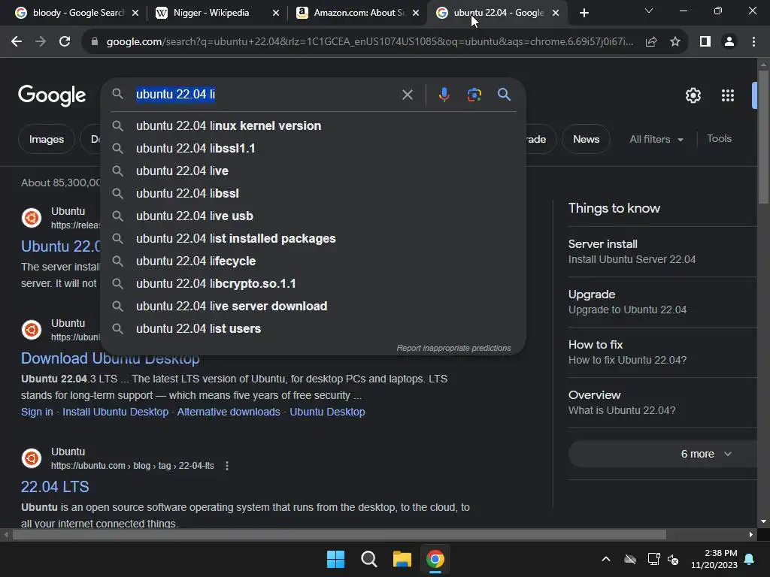The width and height of the screenshot is (770, 577).
Task: Open Chrome side panel
Action: click(705, 42)
